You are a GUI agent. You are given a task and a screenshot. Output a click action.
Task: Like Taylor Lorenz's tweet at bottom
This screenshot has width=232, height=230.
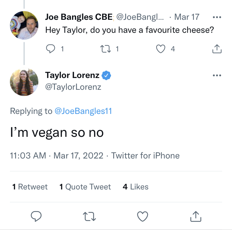click(x=143, y=216)
